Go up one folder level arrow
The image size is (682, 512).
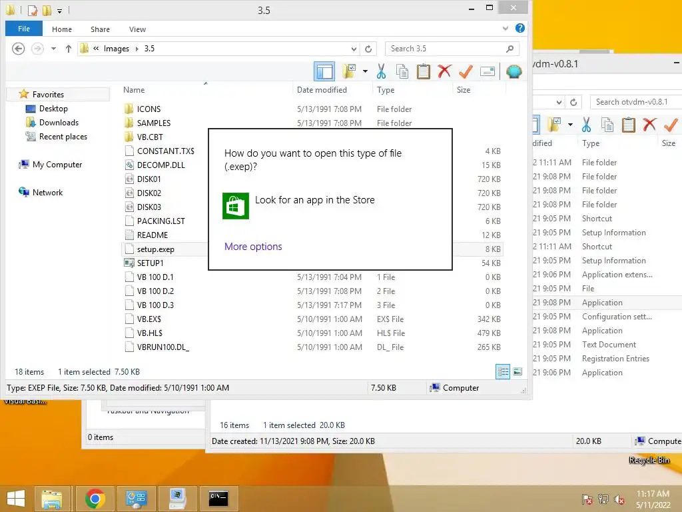[x=69, y=49]
